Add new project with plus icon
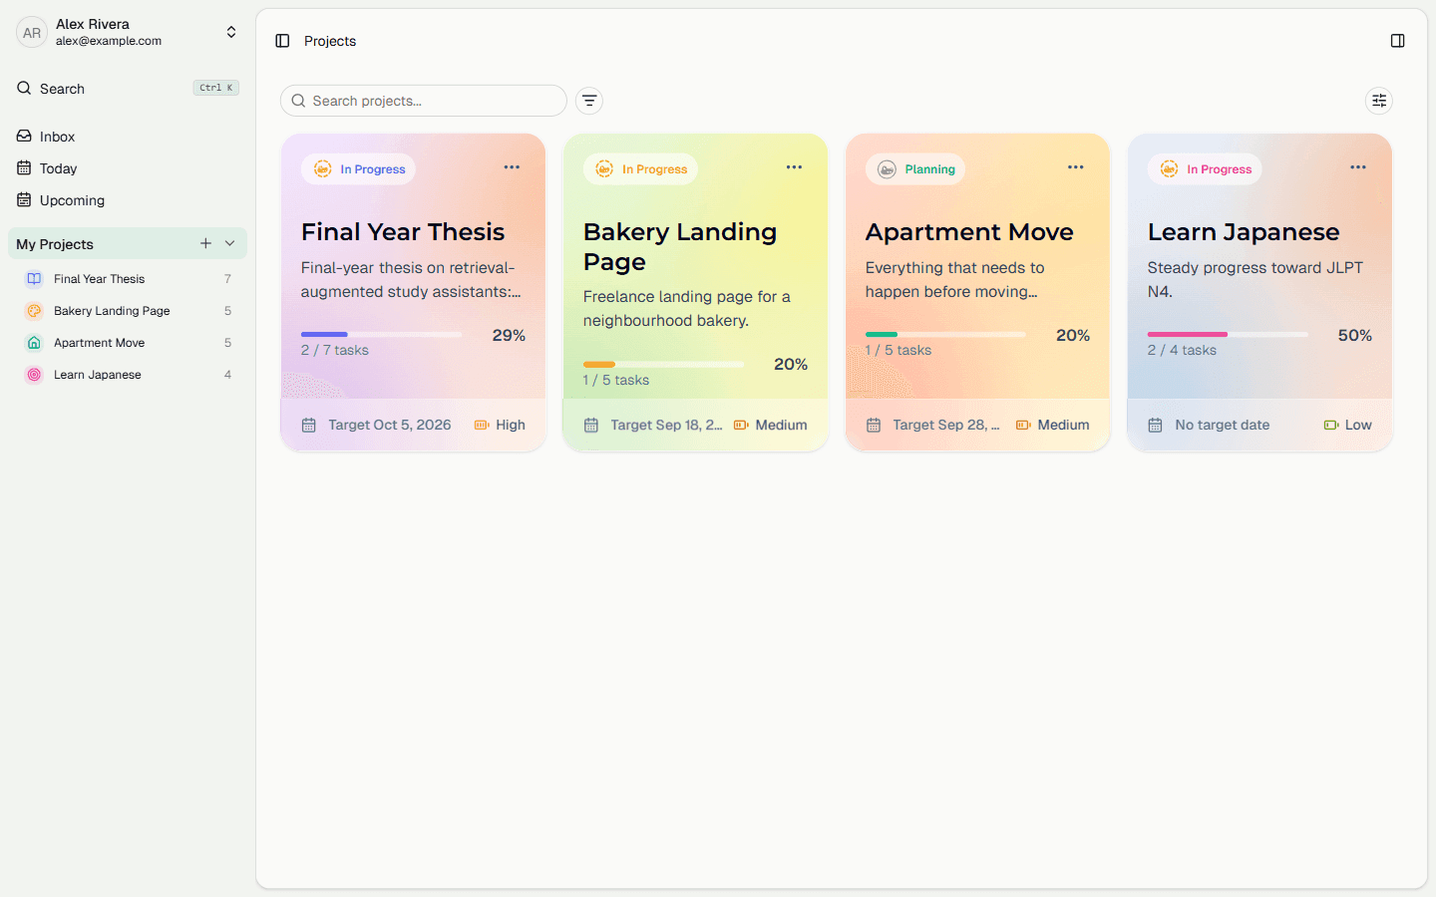This screenshot has width=1436, height=897. (x=205, y=243)
